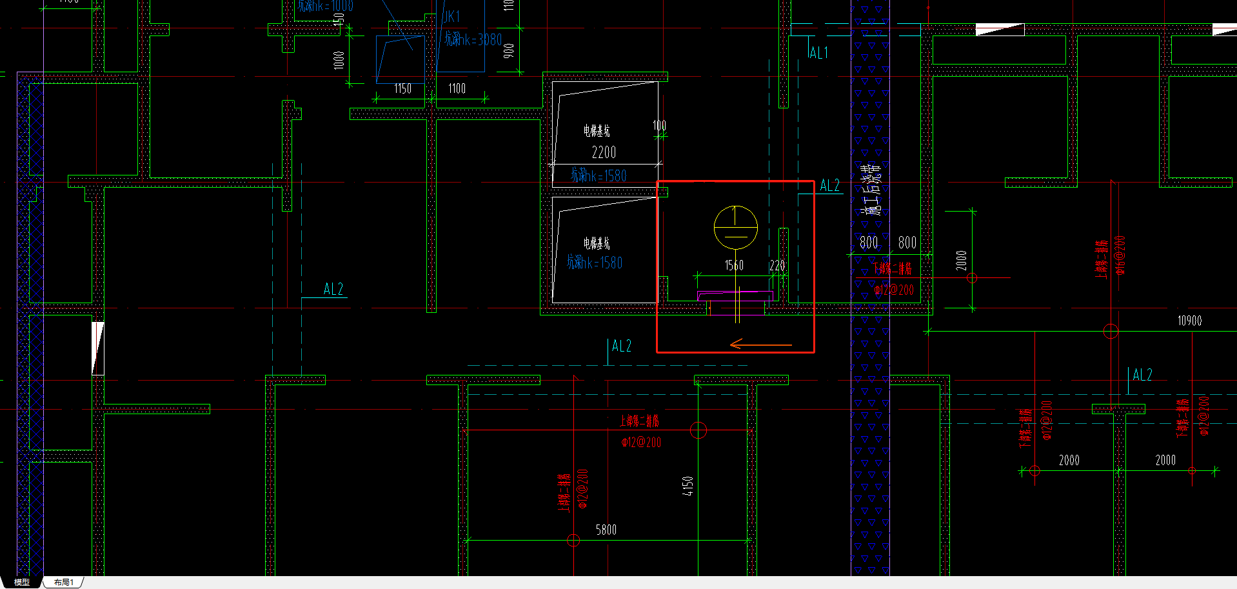The height and width of the screenshot is (589, 1237).
Task: Click the AL2 label above the dashed cyan line
Action: (621, 346)
